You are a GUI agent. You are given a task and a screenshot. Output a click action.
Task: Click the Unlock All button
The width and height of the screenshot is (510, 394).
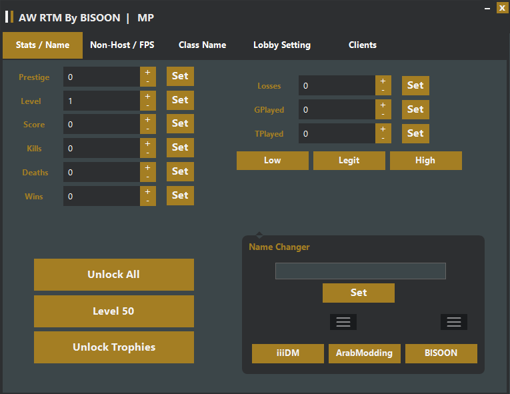tap(114, 275)
